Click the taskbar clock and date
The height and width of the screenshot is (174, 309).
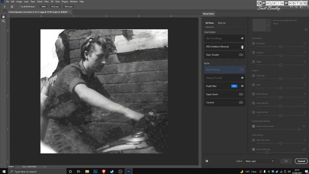(x=297, y=172)
